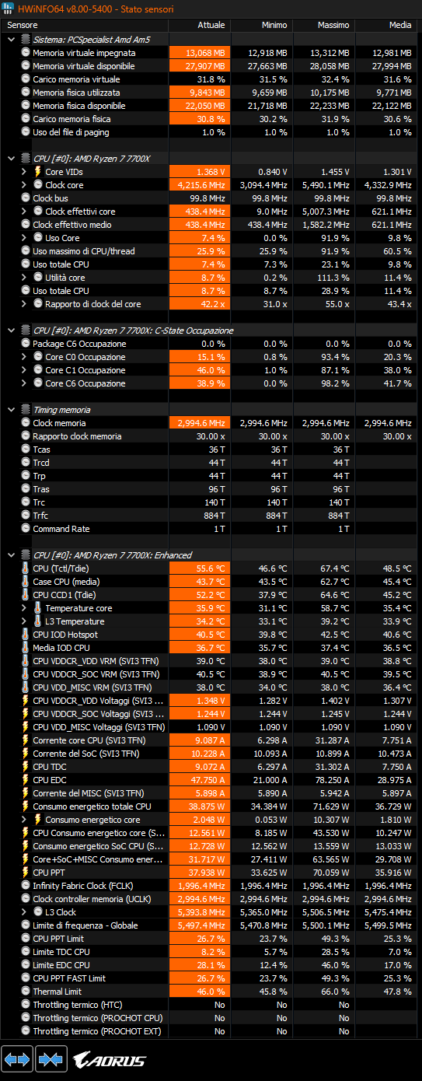
Task: Click the icon beside Memoria virtuale impegnata
Action: point(26,53)
